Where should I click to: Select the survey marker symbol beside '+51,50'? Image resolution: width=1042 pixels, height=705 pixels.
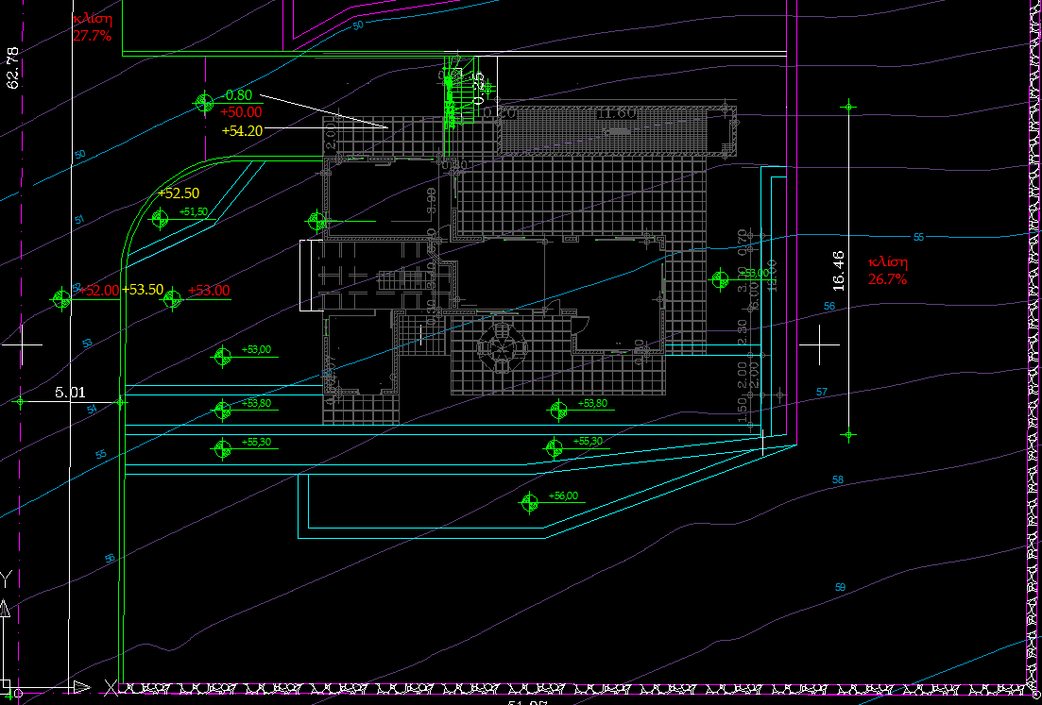160,218
